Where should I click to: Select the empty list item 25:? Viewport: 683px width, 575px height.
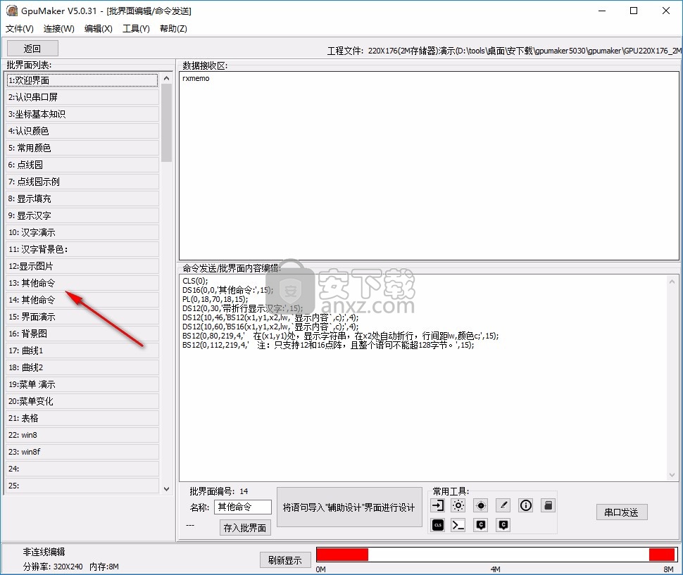pyautogui.click(x=83, y=486)
